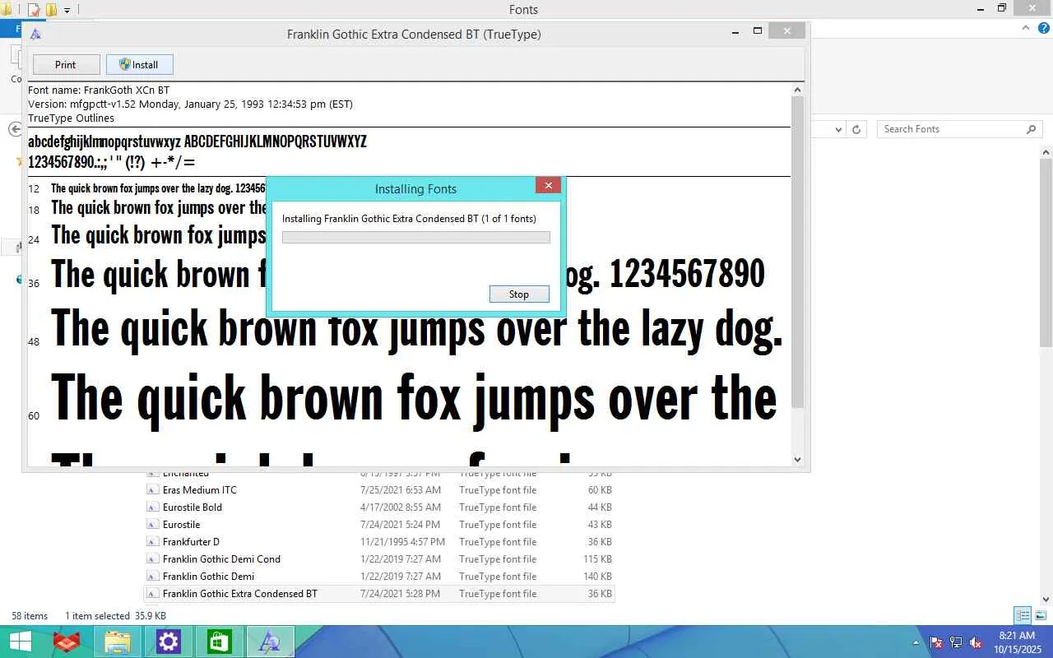1053x658 pixels.
Task: Open the Explorer Help icon
Action: [1043, 28]
